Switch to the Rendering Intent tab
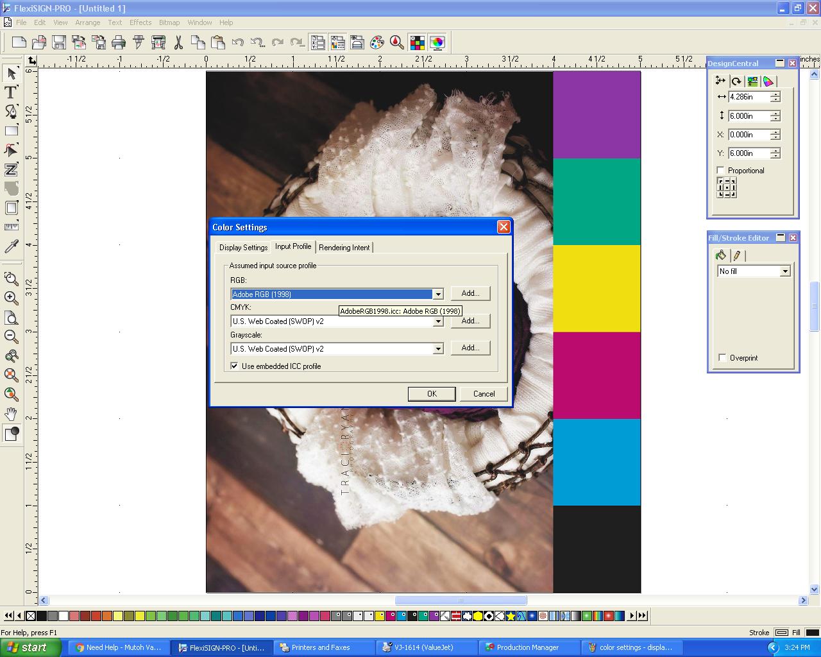 pyautogui.click(x=344, y=247)
